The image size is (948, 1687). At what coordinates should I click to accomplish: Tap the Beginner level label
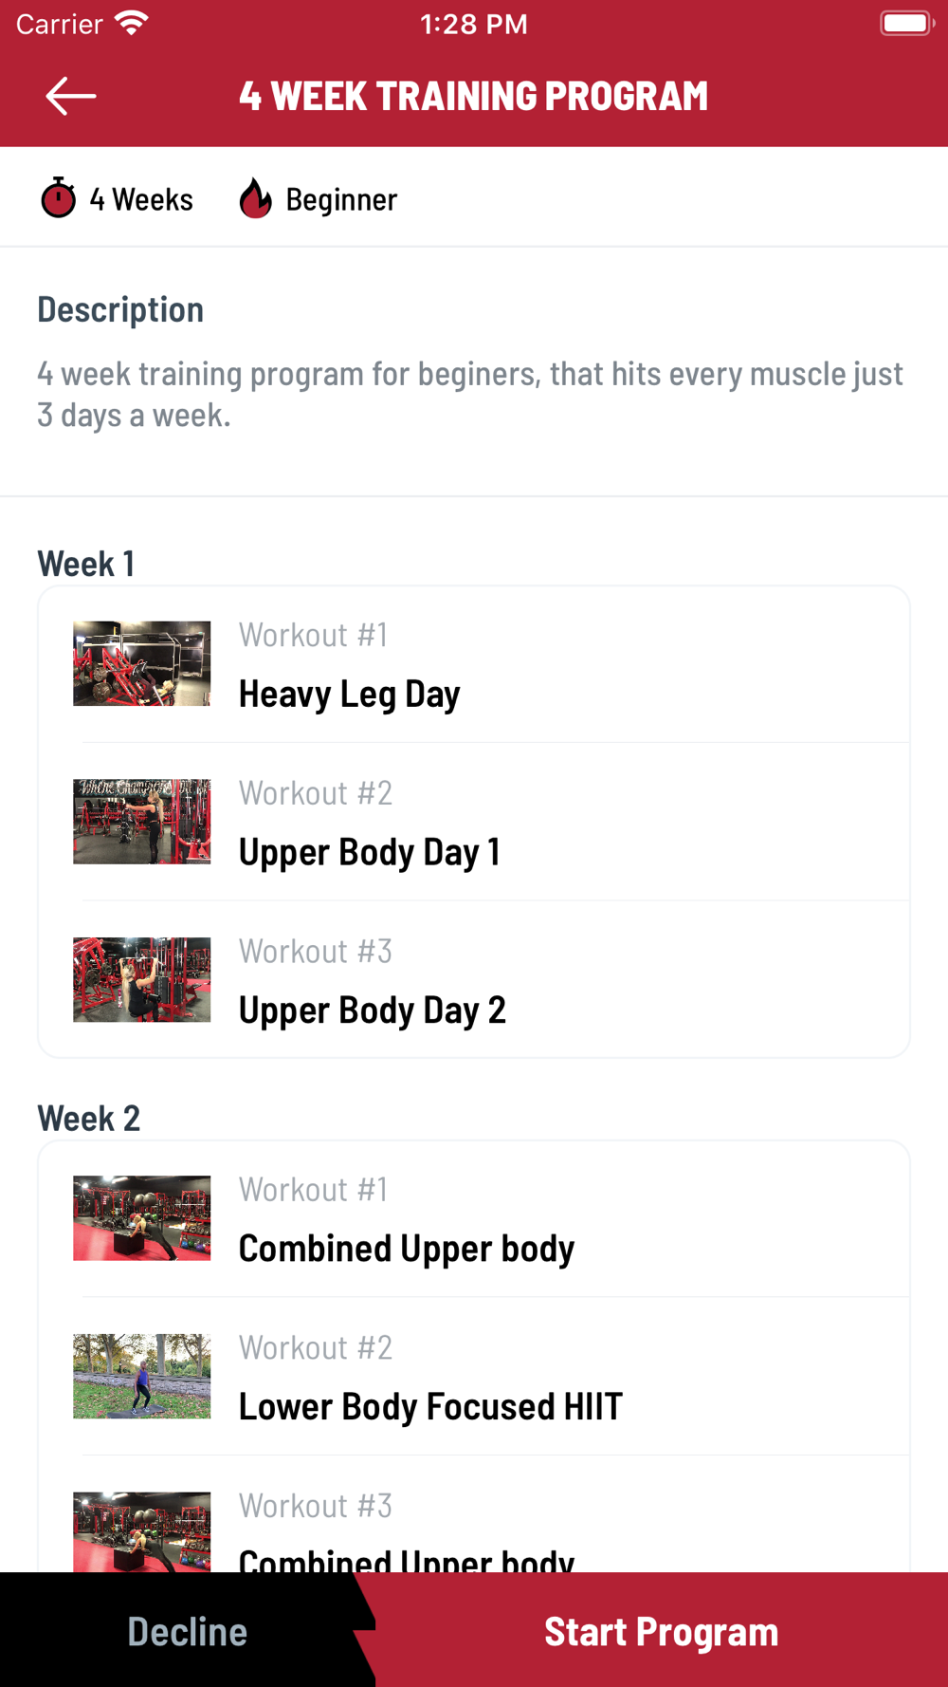341,199
